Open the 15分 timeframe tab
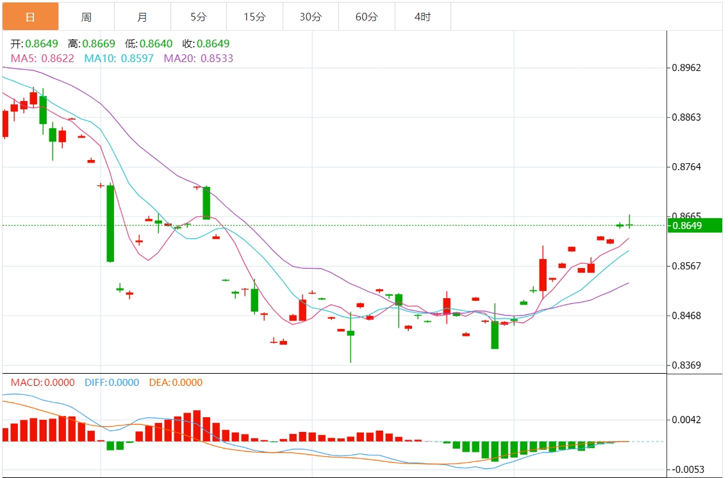This screenshot has width=728, height=478. point(255,17)
